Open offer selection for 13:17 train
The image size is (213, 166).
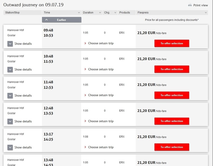[x=172, y=147]
